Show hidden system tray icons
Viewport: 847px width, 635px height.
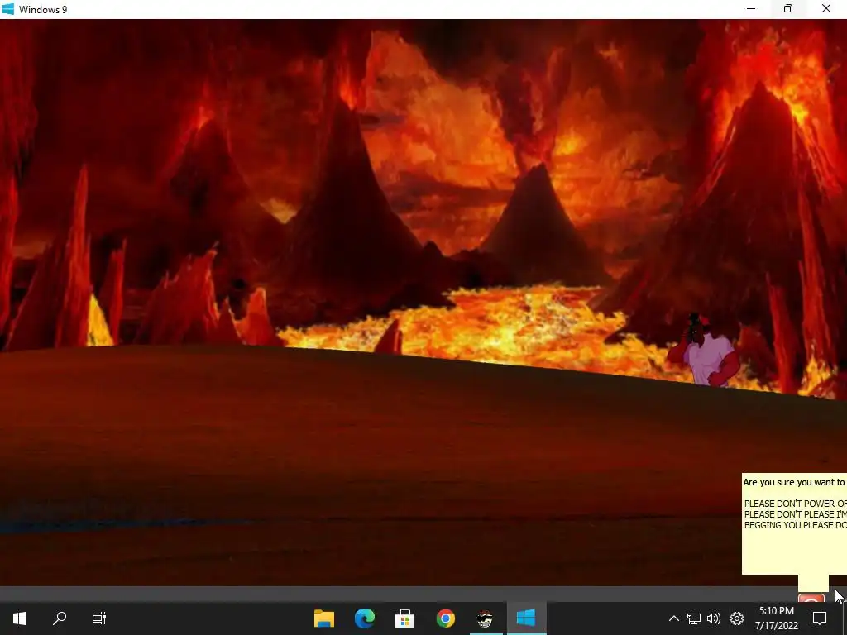(673, 618)
